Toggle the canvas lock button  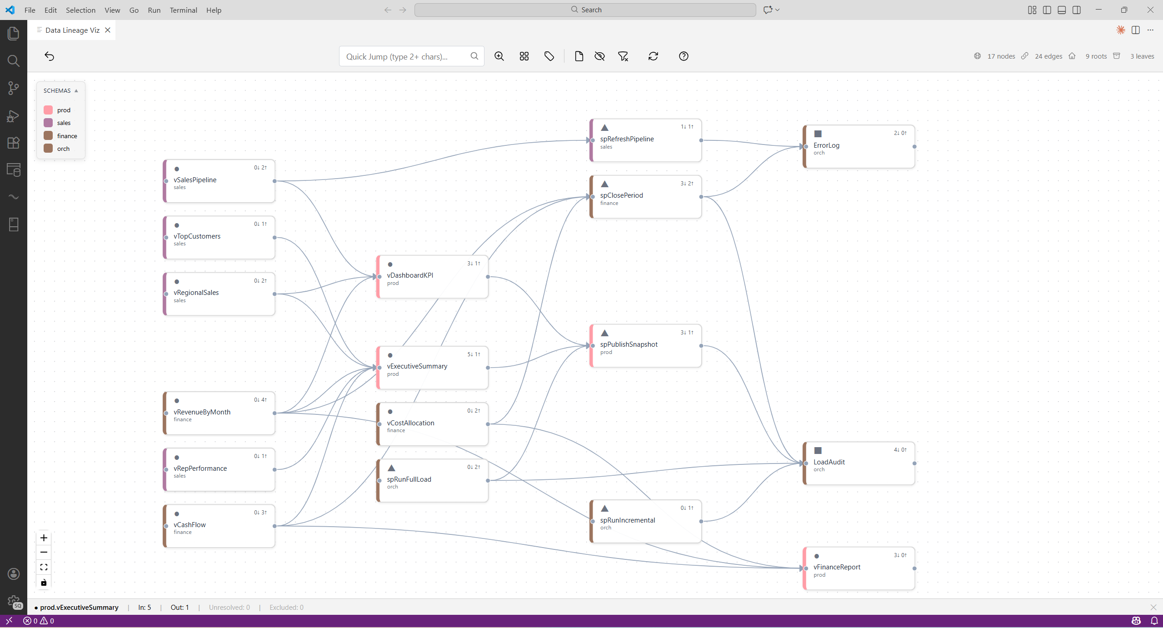(x=44, y=582)
